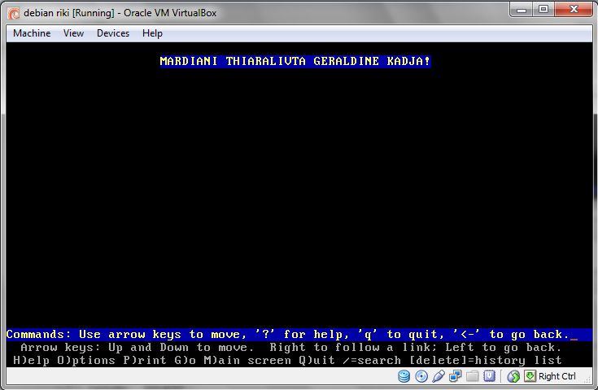This screenshot has height=390, width=598.
Task: Click the P)rint entry in Lynx footer
Action: point(145,360)
